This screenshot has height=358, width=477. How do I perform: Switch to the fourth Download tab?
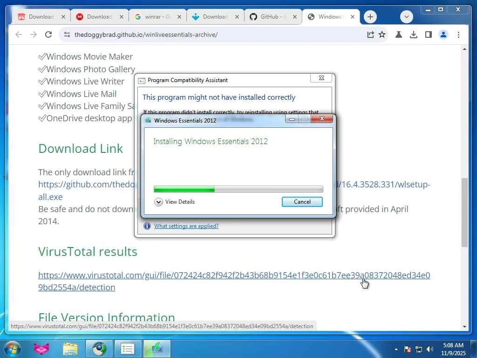[x=215, y=17]
